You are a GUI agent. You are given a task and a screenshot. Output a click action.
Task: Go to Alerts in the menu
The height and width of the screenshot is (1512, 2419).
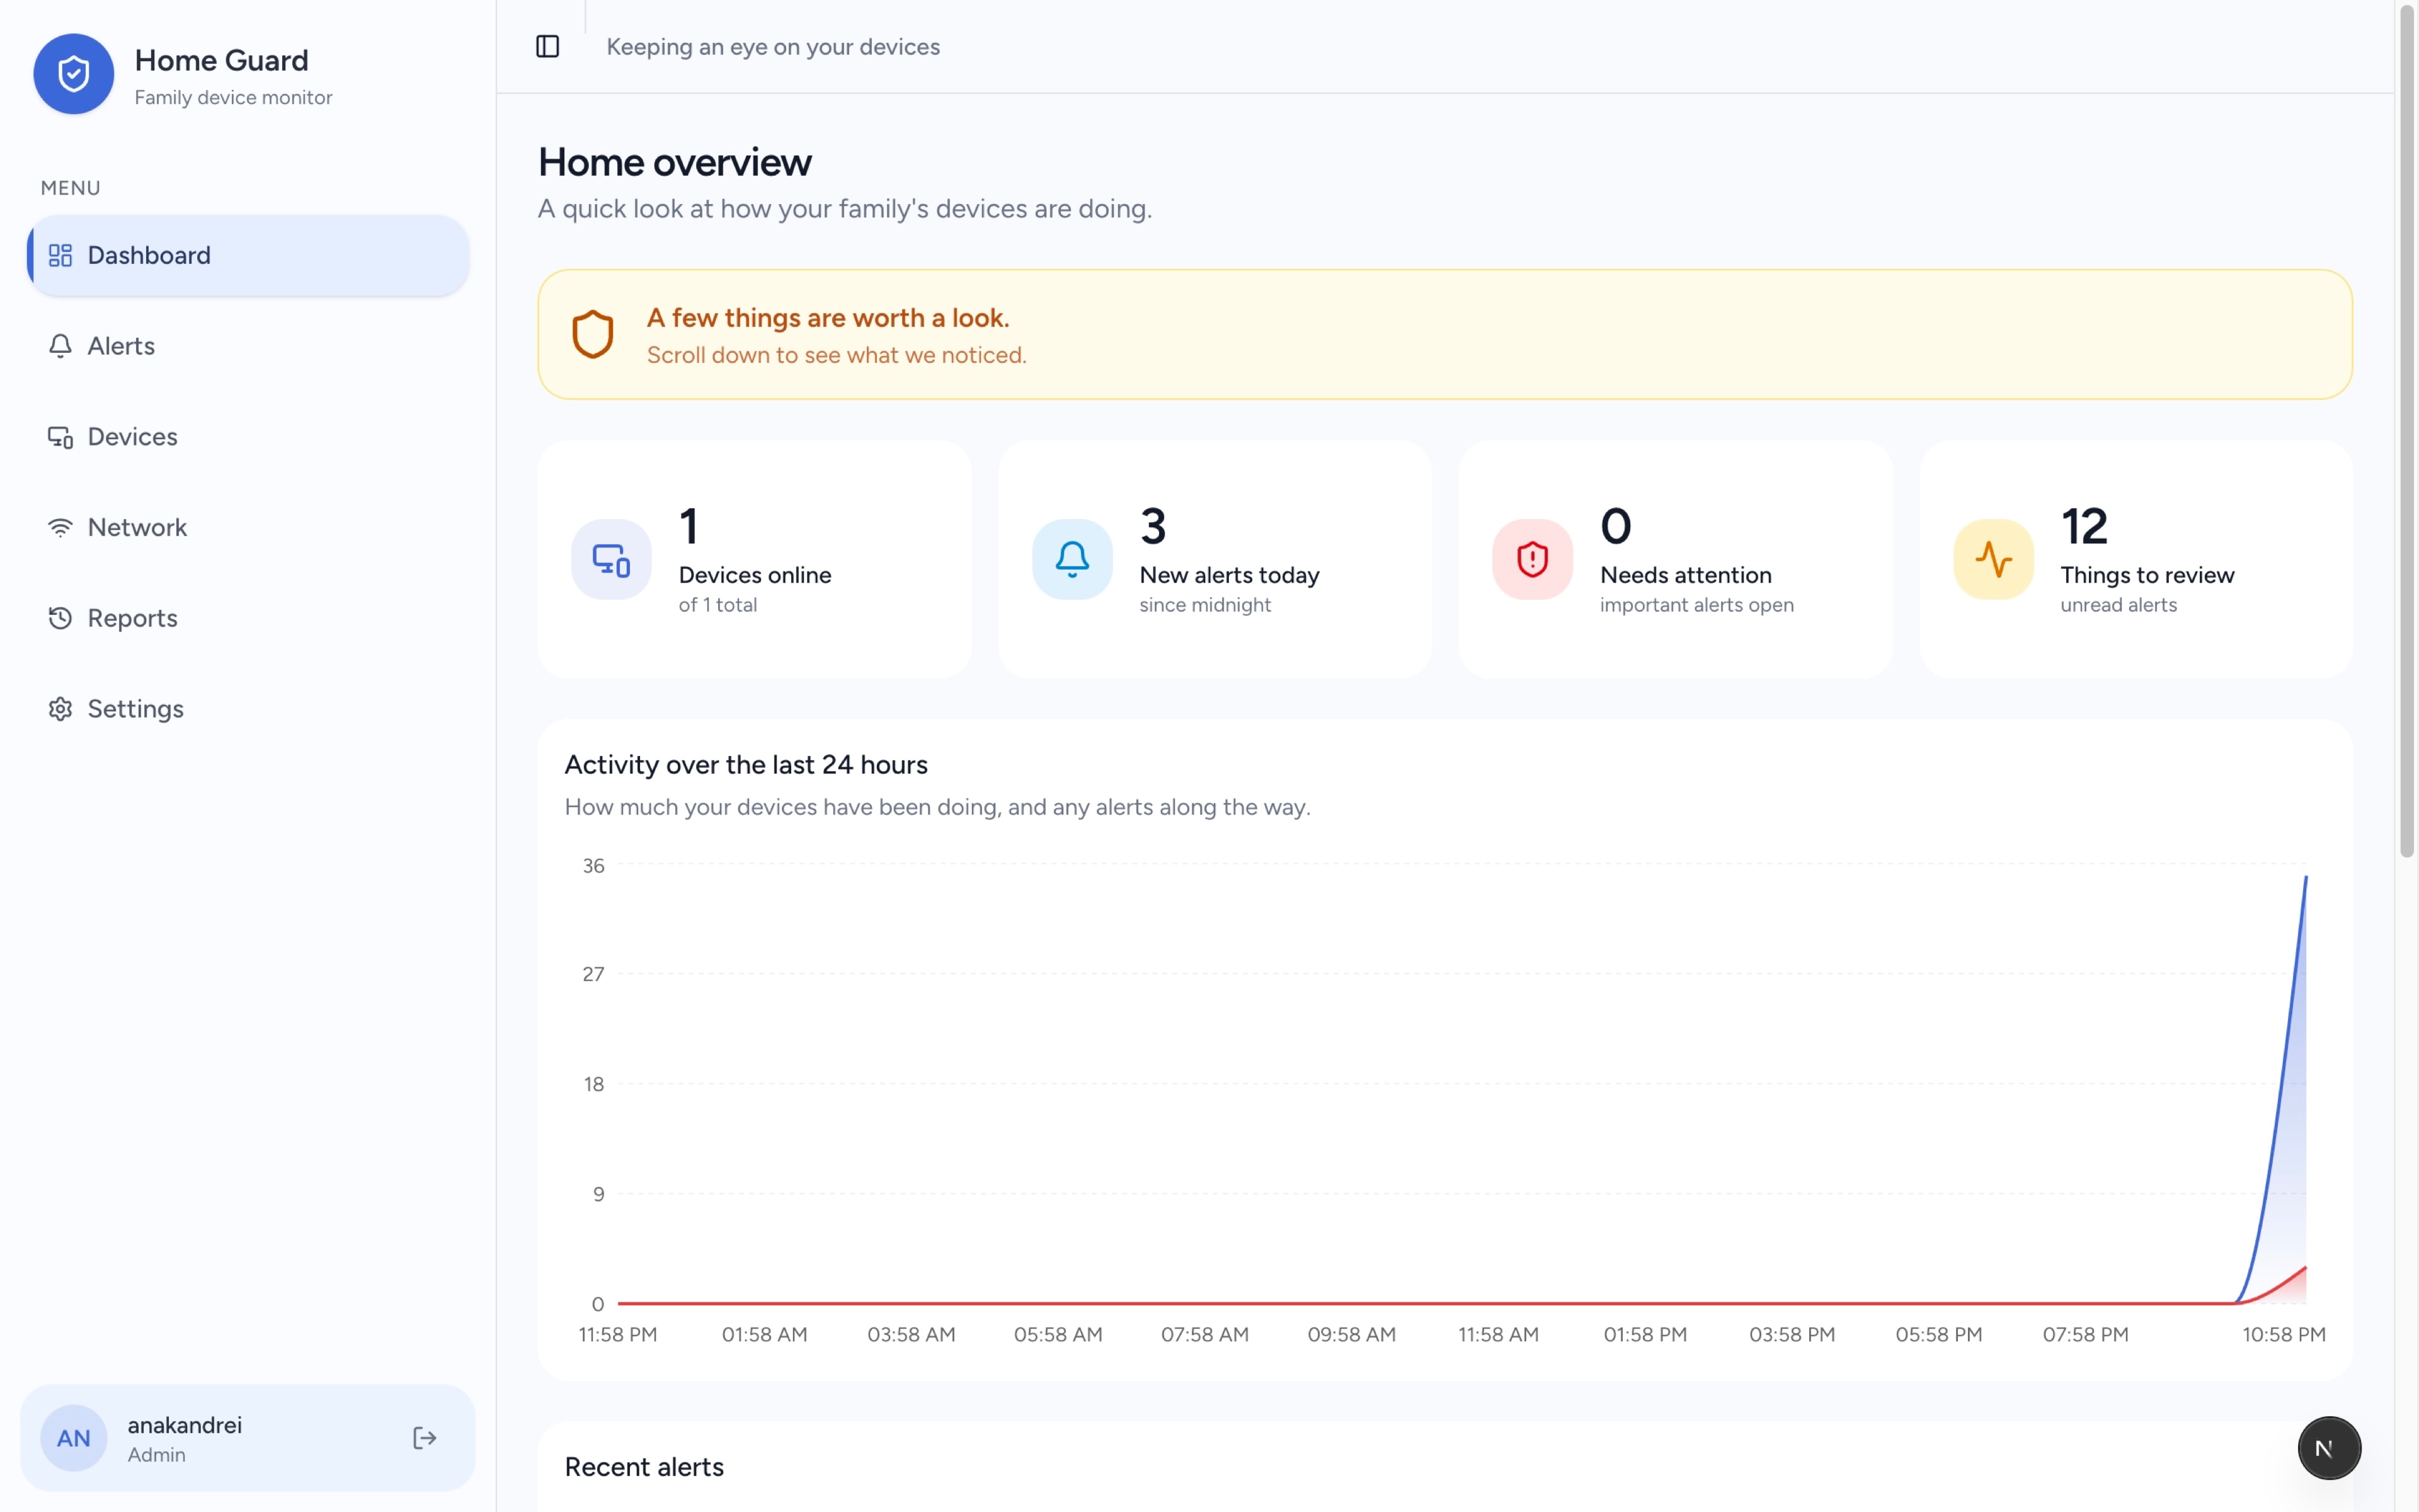point(248,346)
